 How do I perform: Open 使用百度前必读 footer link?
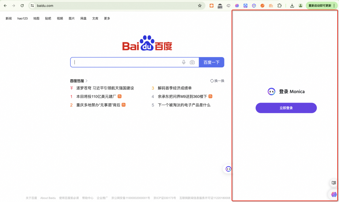69,198
